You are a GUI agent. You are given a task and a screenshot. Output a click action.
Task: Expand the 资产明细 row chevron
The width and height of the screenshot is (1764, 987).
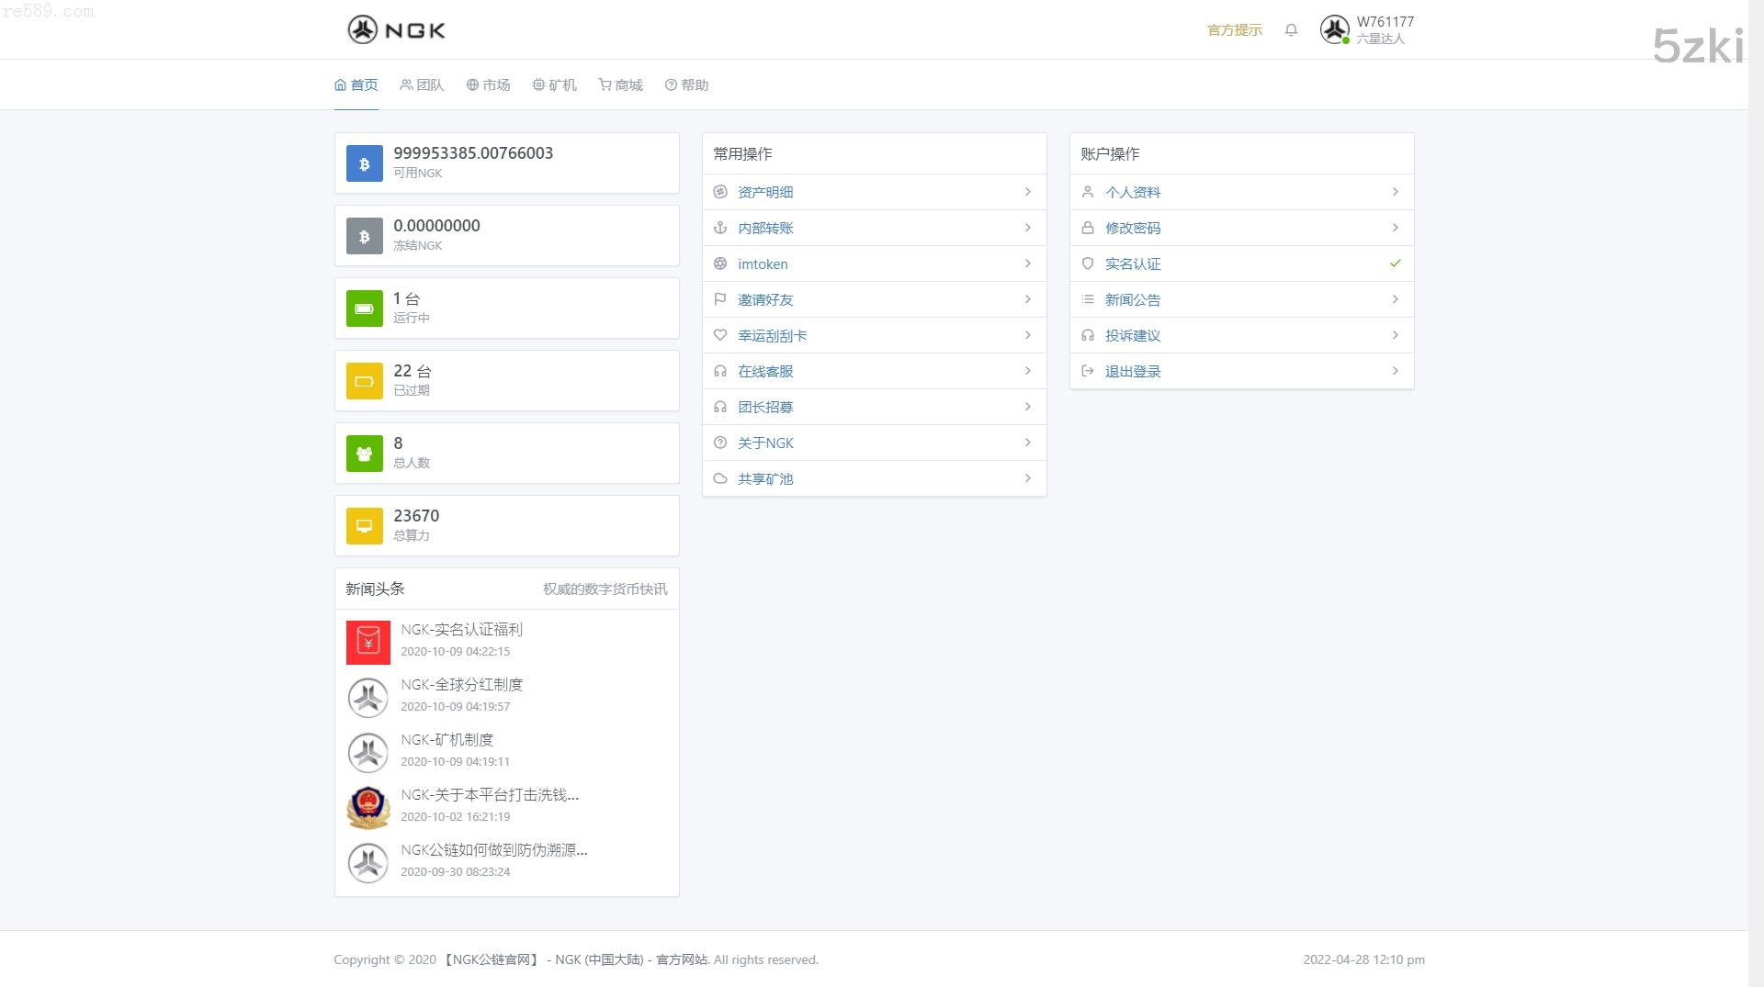point(1027,192)
